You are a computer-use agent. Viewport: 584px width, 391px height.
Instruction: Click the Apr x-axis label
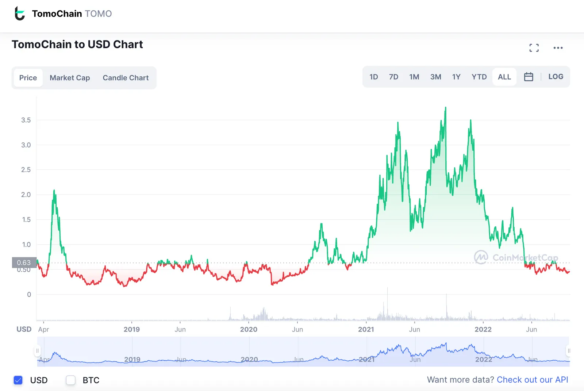coord(43,329)
